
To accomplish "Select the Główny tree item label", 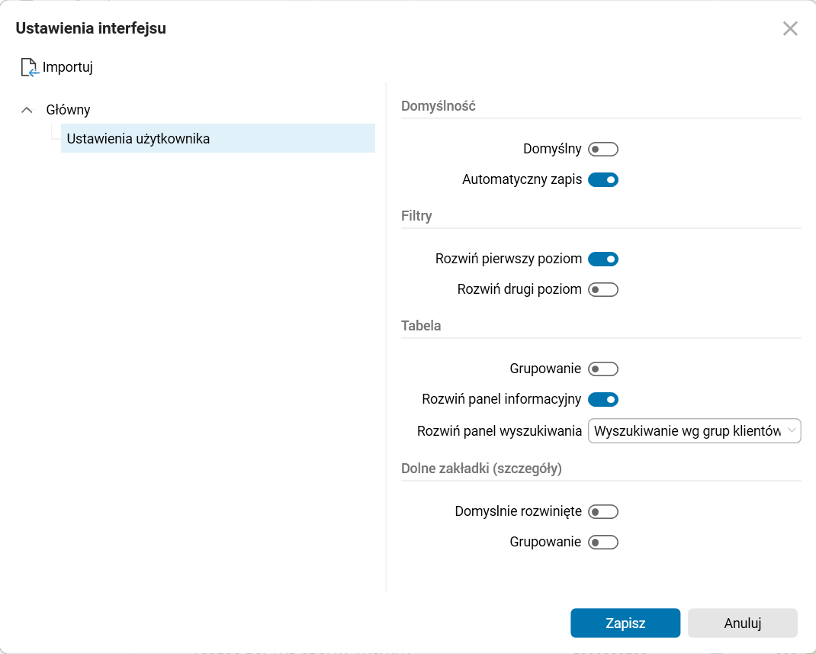I will [x=69, y=110].
